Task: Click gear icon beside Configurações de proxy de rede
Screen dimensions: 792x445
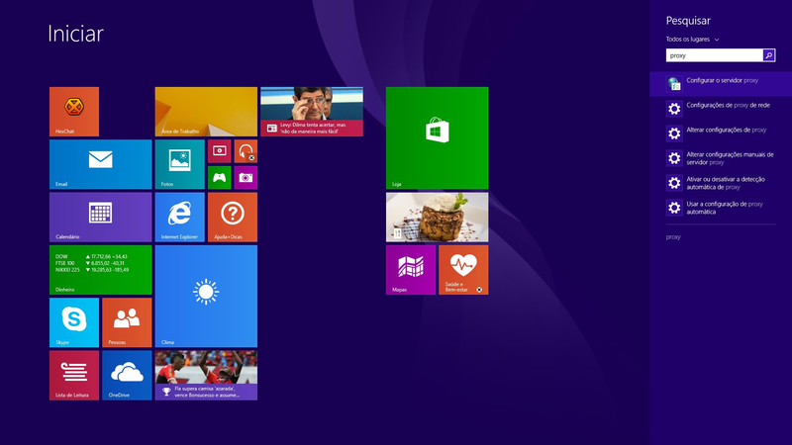Action: point(674,109)
